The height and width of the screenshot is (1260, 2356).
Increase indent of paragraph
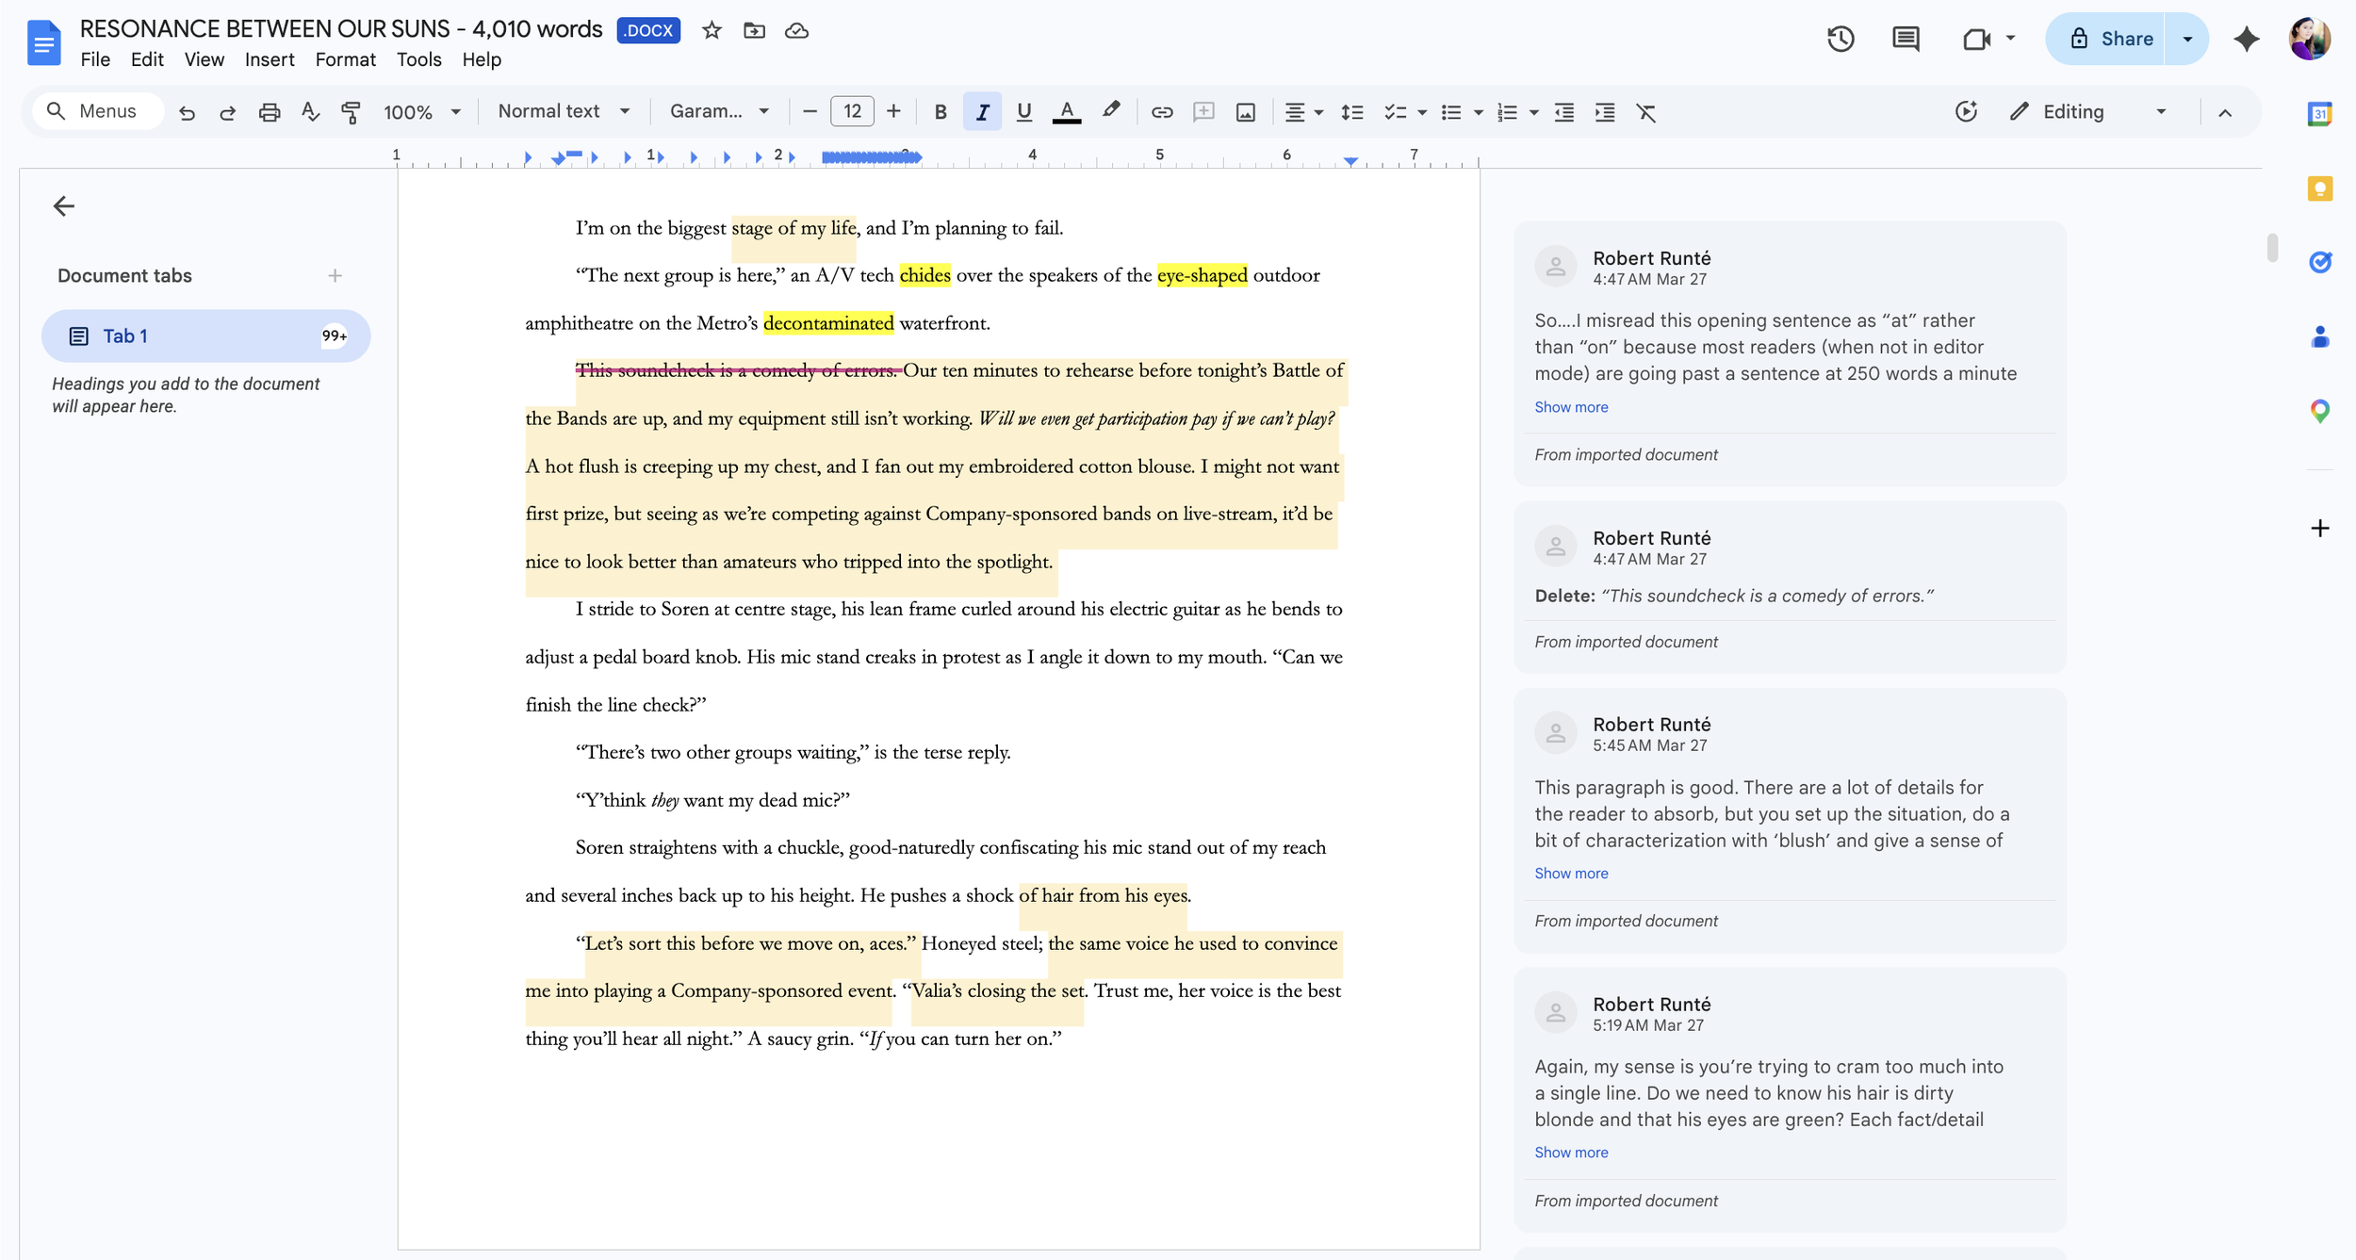(x=1605, y=112)
